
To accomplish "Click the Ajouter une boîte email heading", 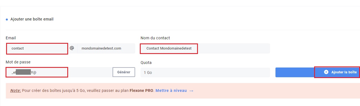I will click(32, 19).
